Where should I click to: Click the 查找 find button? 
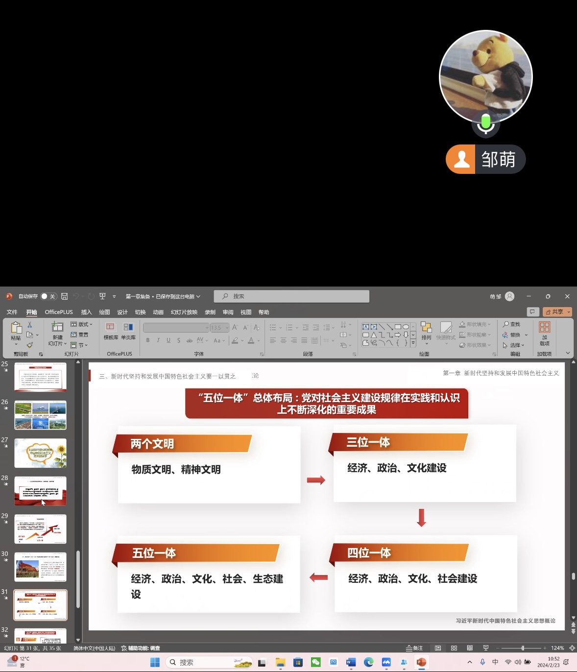[x=511, y=324]
